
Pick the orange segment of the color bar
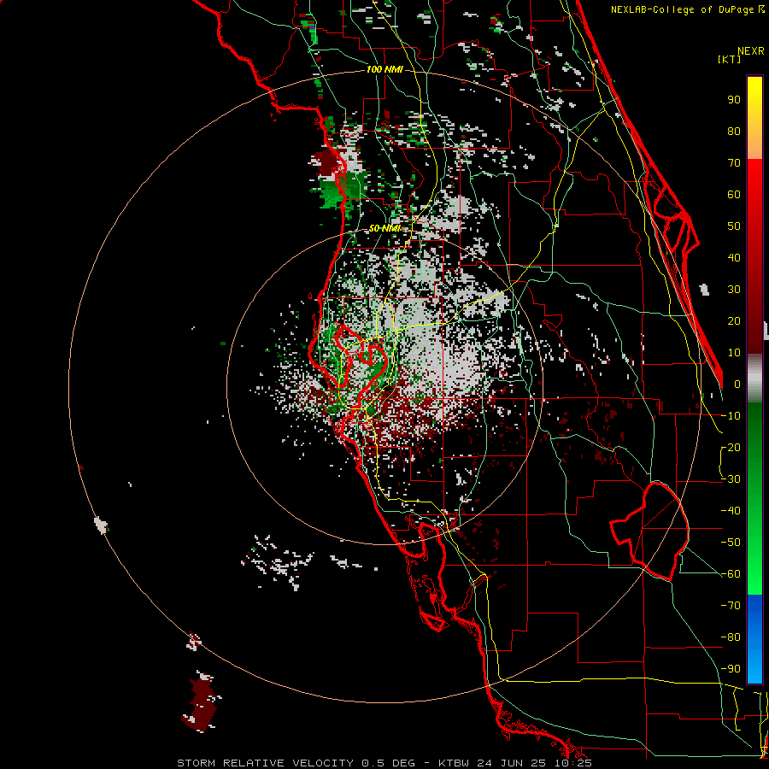click(x=754, y=142)
